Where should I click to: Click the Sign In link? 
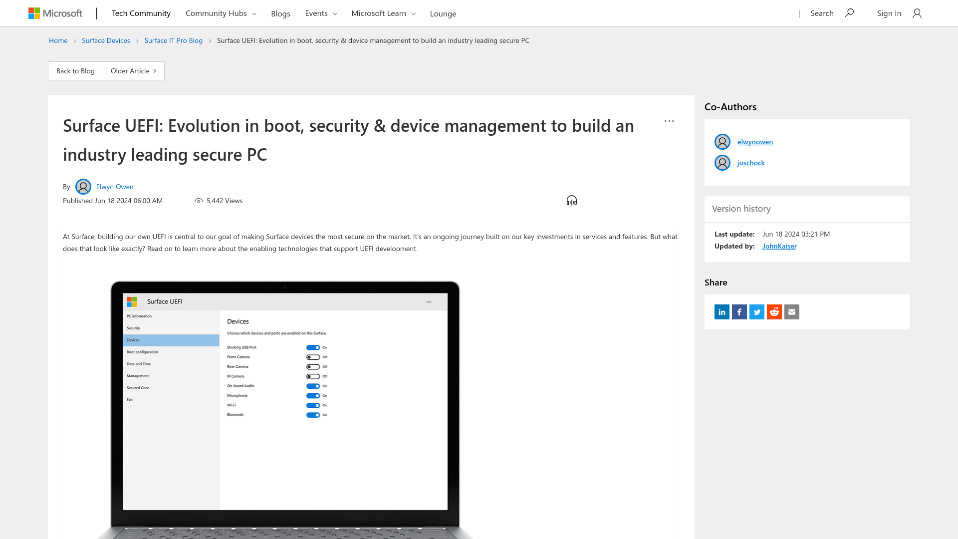coord(889,13)
